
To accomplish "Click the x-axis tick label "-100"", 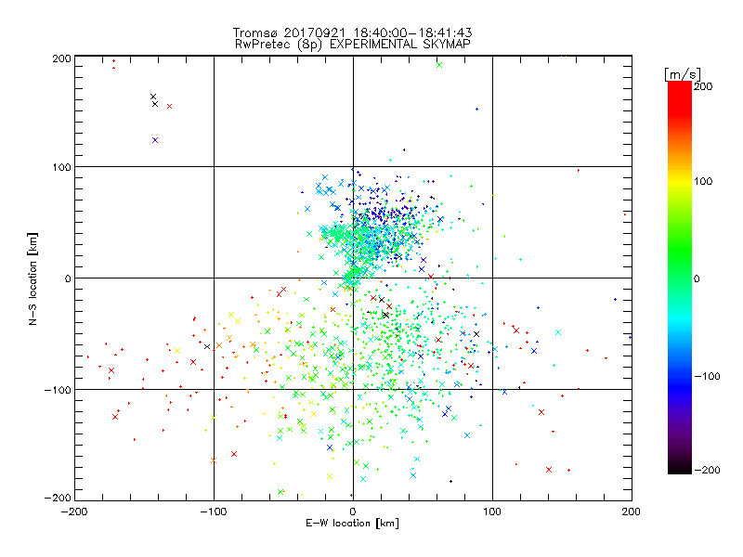I will (x=214, y=512).
